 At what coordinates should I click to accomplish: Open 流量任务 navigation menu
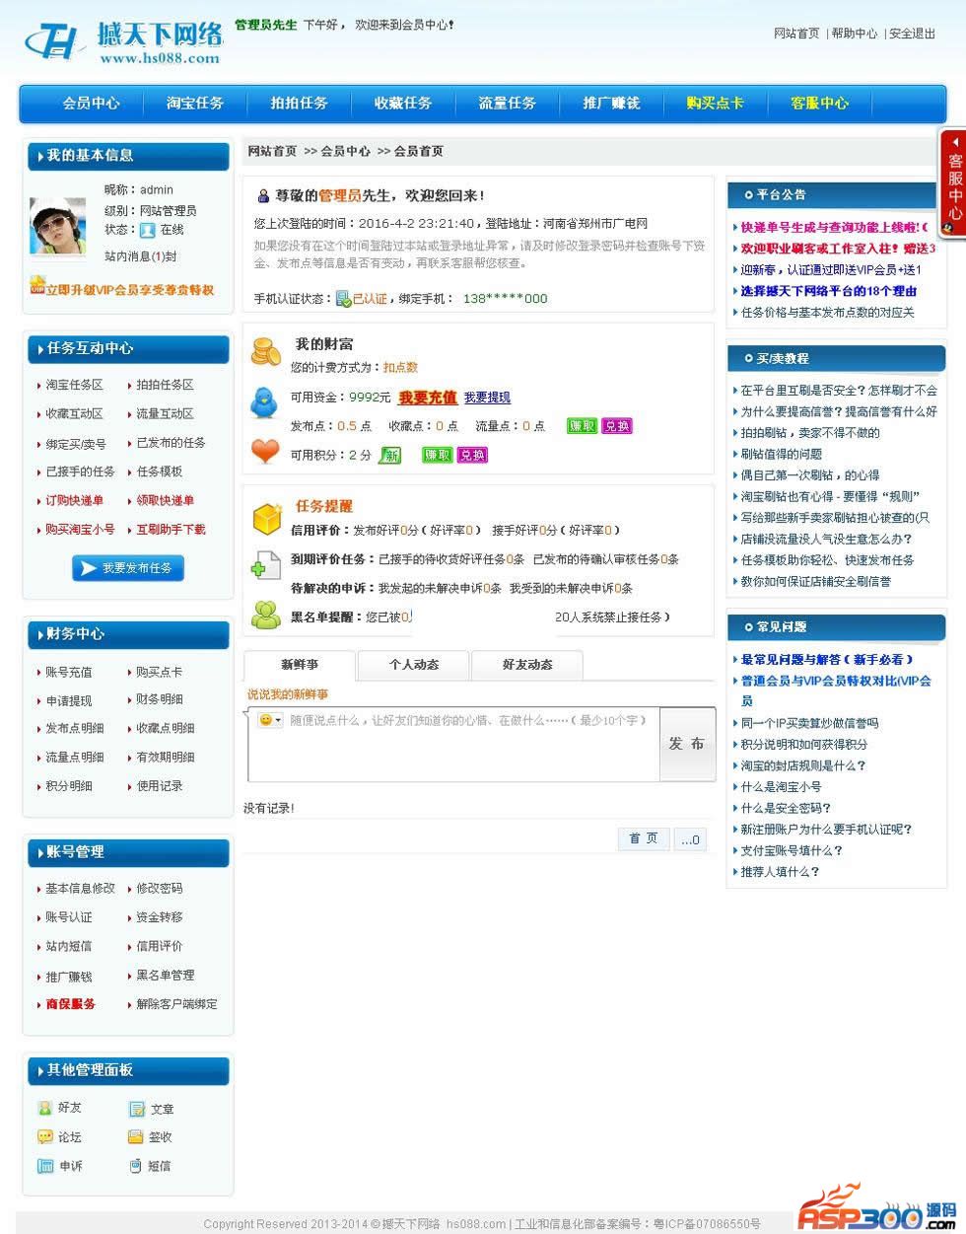click(x=508, y=103)
